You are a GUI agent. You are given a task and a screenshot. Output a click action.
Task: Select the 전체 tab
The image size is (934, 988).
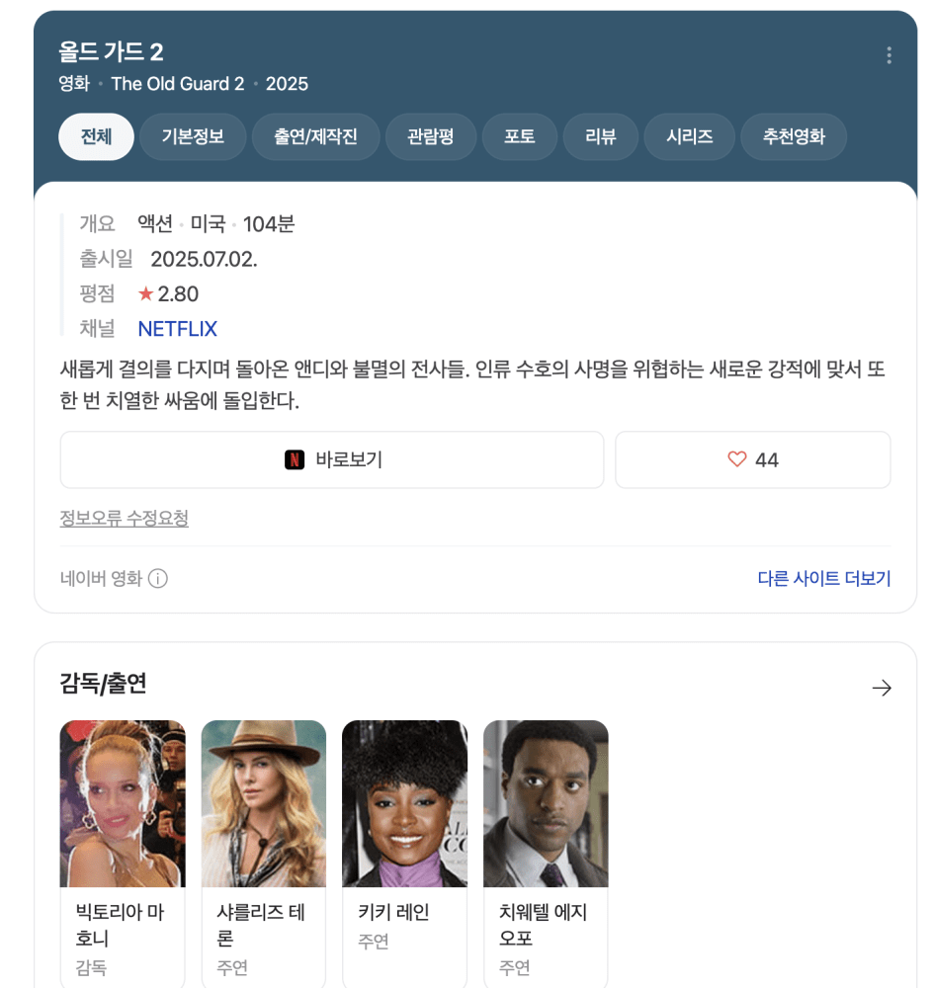(x=96, y=137)
